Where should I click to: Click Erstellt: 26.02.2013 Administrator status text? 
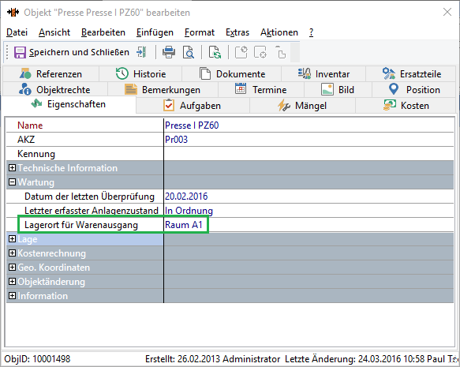213,359
